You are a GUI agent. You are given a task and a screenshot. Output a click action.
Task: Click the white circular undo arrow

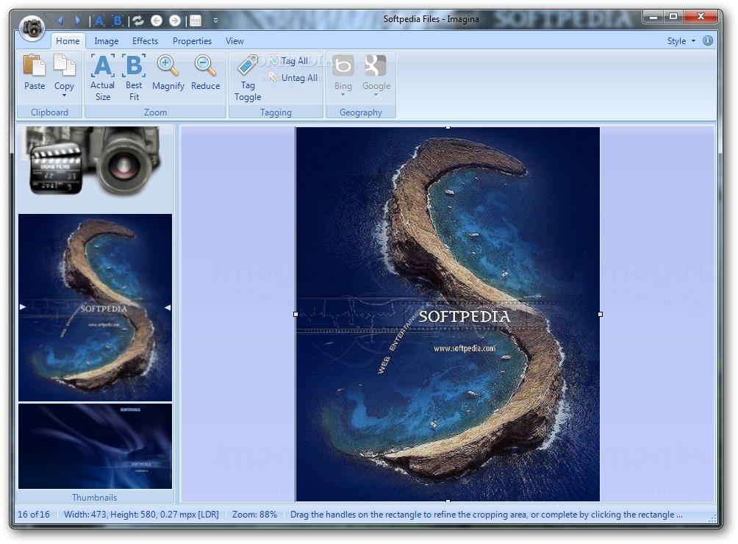coord(157,21)
